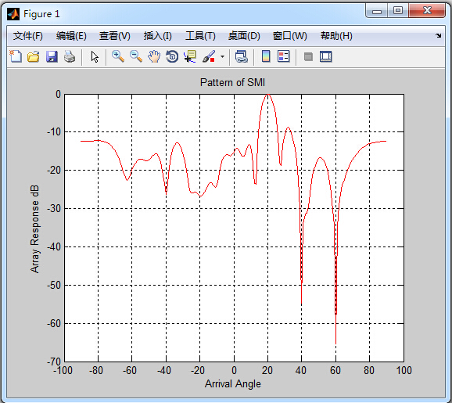The image size is (452, 403).
Task: Show plot tools and dock figure
Action: click(326, 56)
